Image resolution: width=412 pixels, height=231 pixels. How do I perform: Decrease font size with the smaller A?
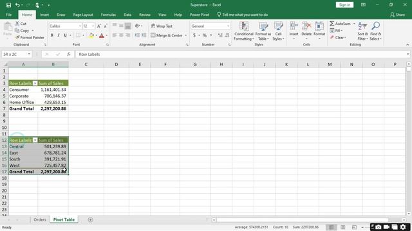106,26
